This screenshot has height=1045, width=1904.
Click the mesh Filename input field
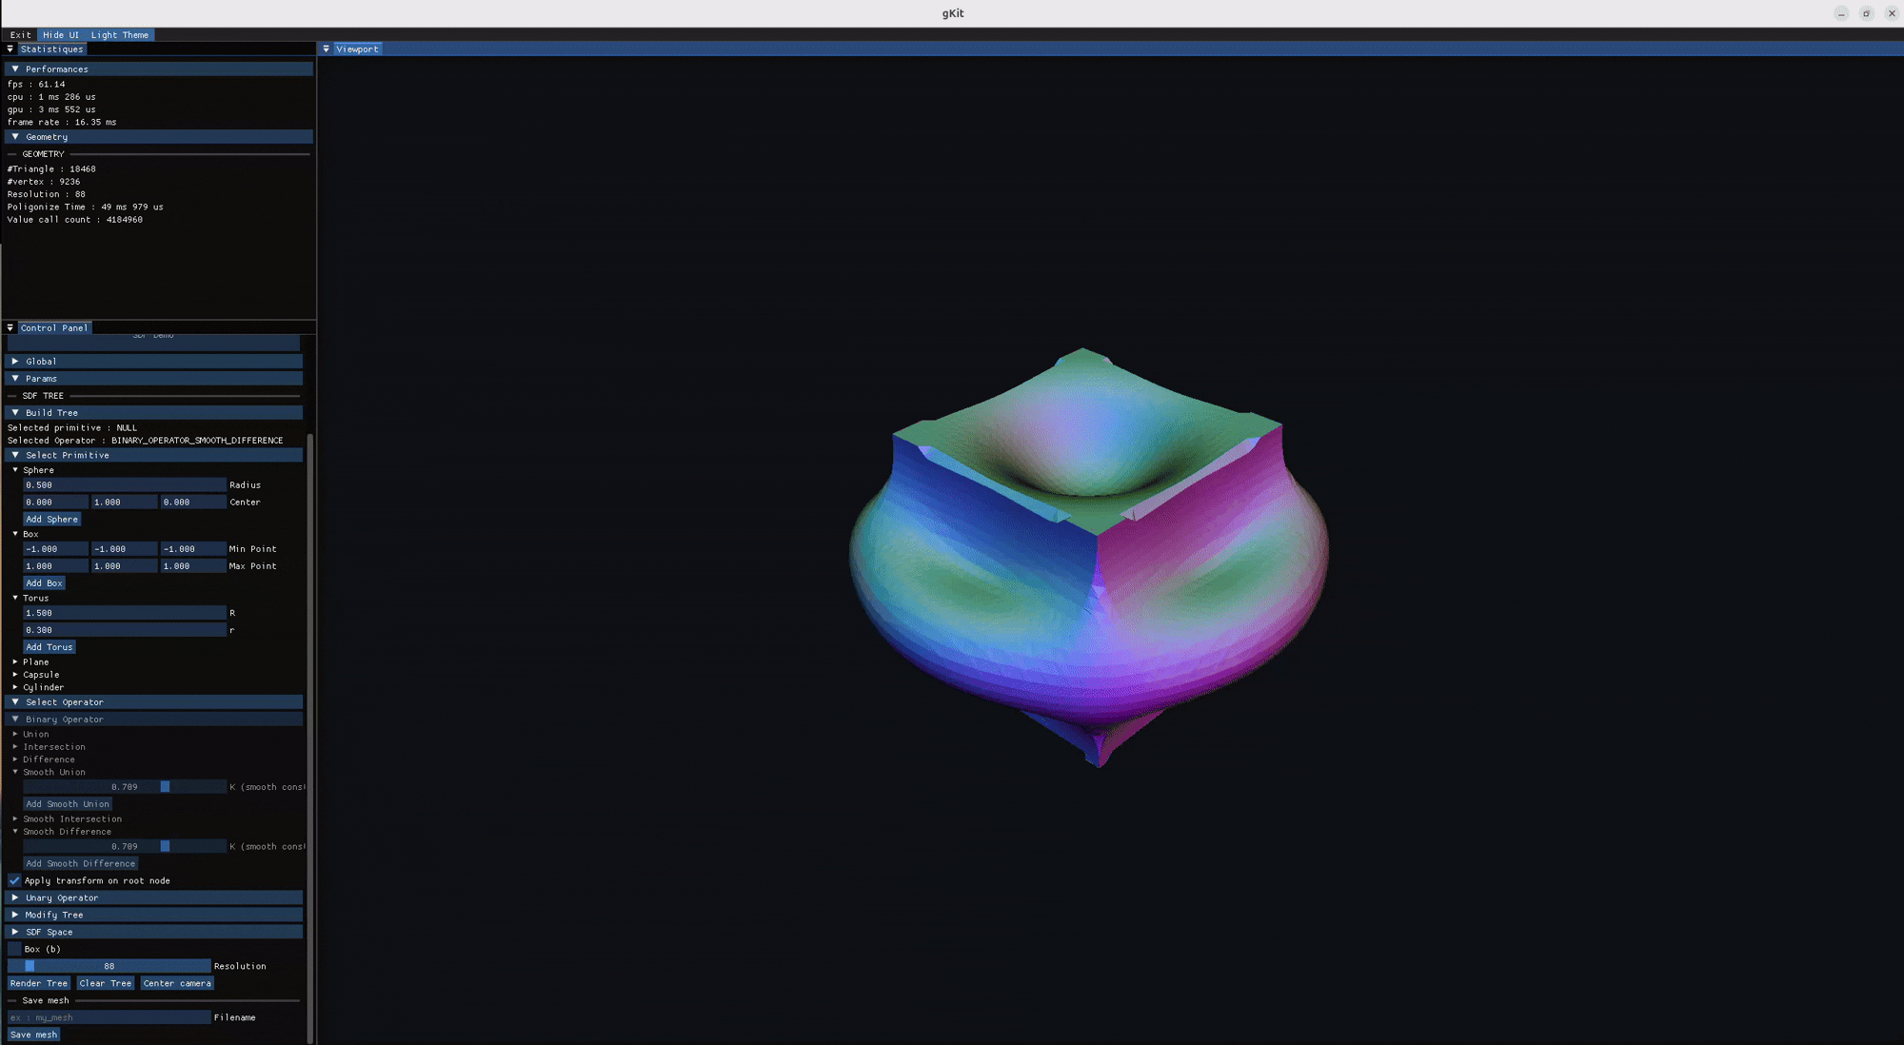point(109,1018)
